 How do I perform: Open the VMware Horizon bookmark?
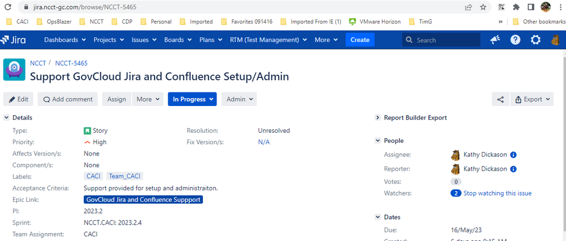pos(375,22)
